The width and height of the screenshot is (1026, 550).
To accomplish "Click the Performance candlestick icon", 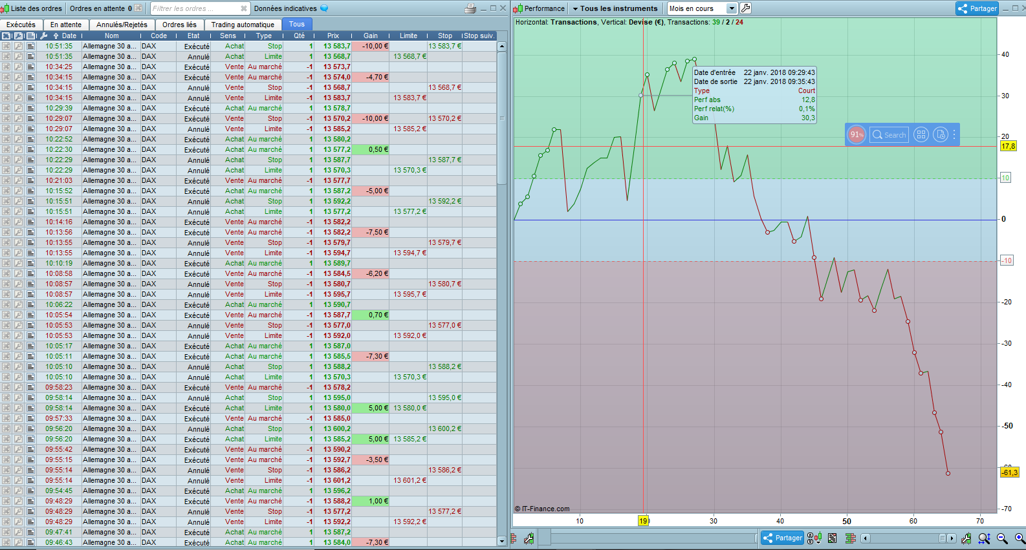I will tap(518, 8).
